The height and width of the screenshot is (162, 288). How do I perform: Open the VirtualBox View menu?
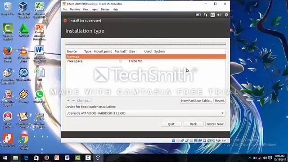(x=85, y=9)
